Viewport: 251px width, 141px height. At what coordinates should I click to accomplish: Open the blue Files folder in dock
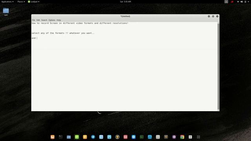[69, 137]
